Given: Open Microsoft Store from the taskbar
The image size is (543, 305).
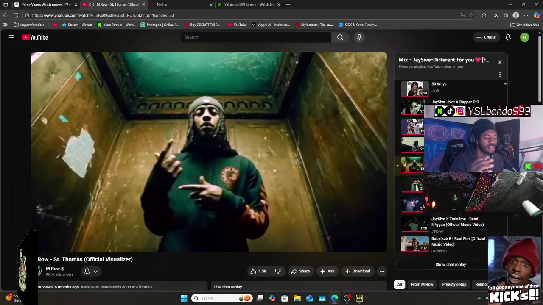Looking at the screenshot, I should (x=285, y=298).
